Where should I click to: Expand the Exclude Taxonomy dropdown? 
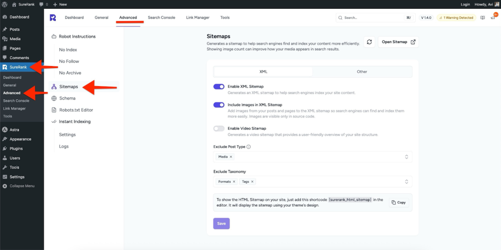406,182
